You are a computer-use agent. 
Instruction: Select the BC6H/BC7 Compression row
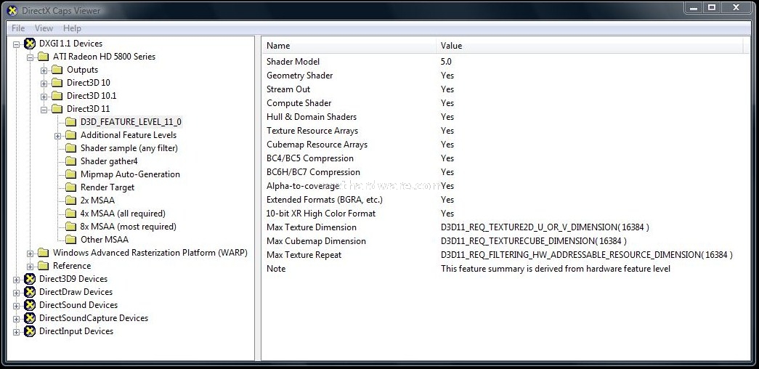pyautogui.click(x=506, y=172)
